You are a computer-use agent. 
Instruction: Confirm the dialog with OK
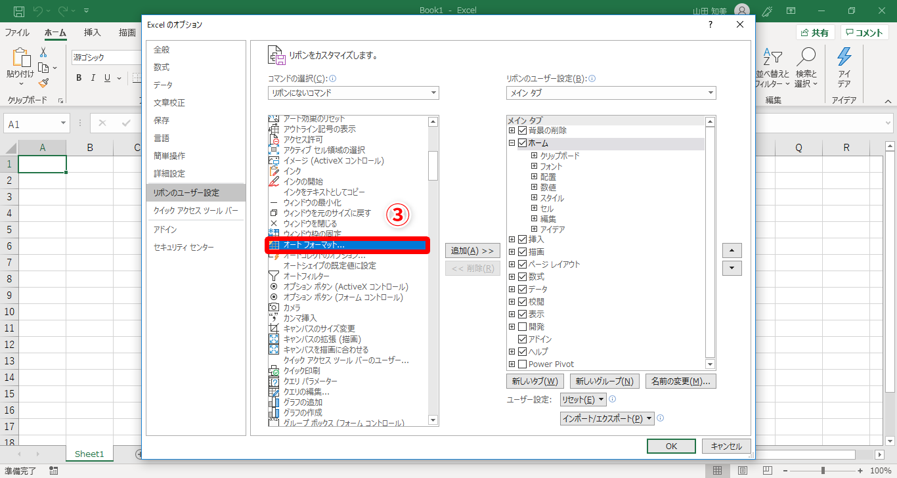(671, 446)
